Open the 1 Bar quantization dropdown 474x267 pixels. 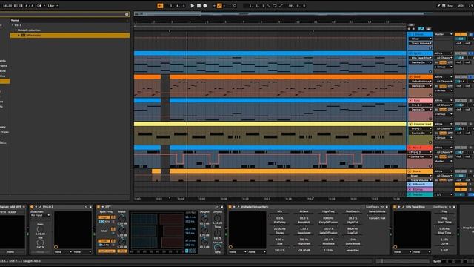(x=53, y=6)
